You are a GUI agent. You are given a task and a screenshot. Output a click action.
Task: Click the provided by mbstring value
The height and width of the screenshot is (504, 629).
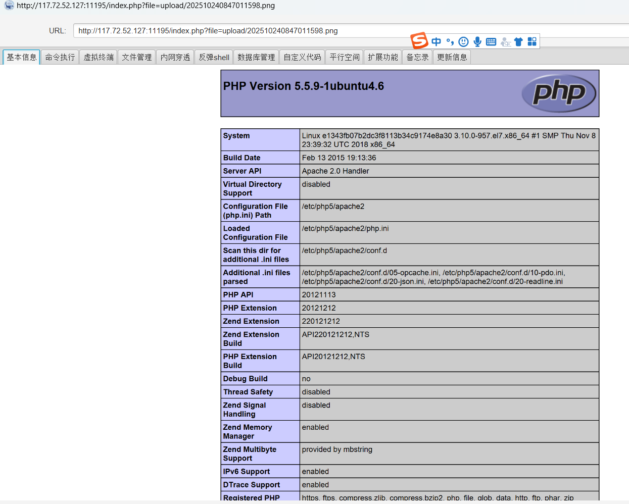click(337, 449)
